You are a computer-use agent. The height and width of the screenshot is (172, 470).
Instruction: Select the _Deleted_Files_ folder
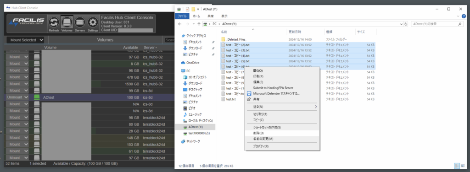click(x=236, y=39)
